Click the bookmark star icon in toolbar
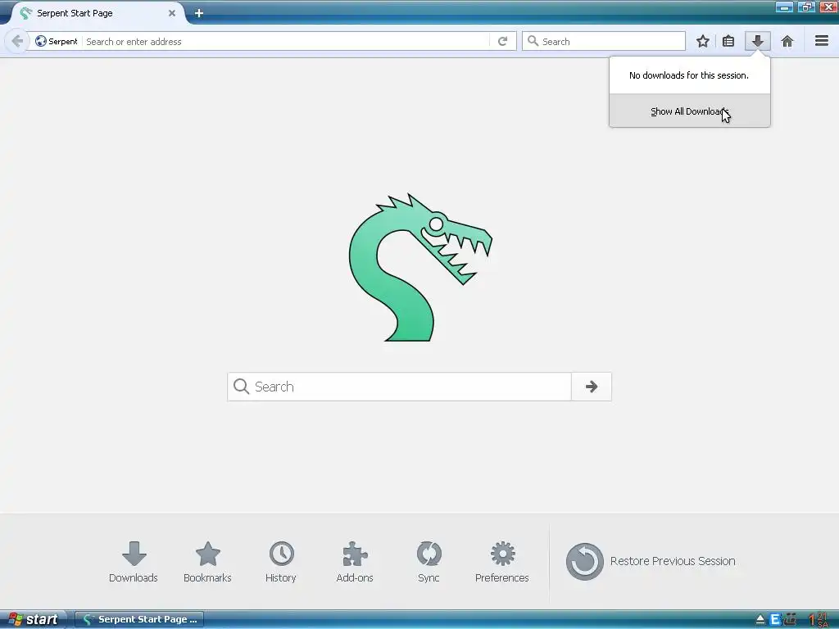839x629 pixels. coord(702,41)
